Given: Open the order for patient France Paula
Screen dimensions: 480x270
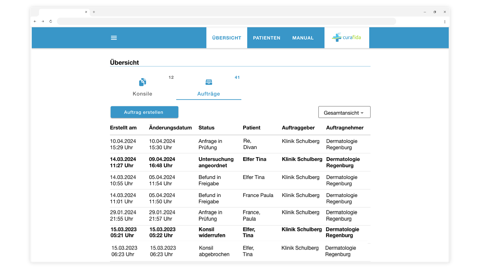Looking at the screenshot, I should [258, 195].
